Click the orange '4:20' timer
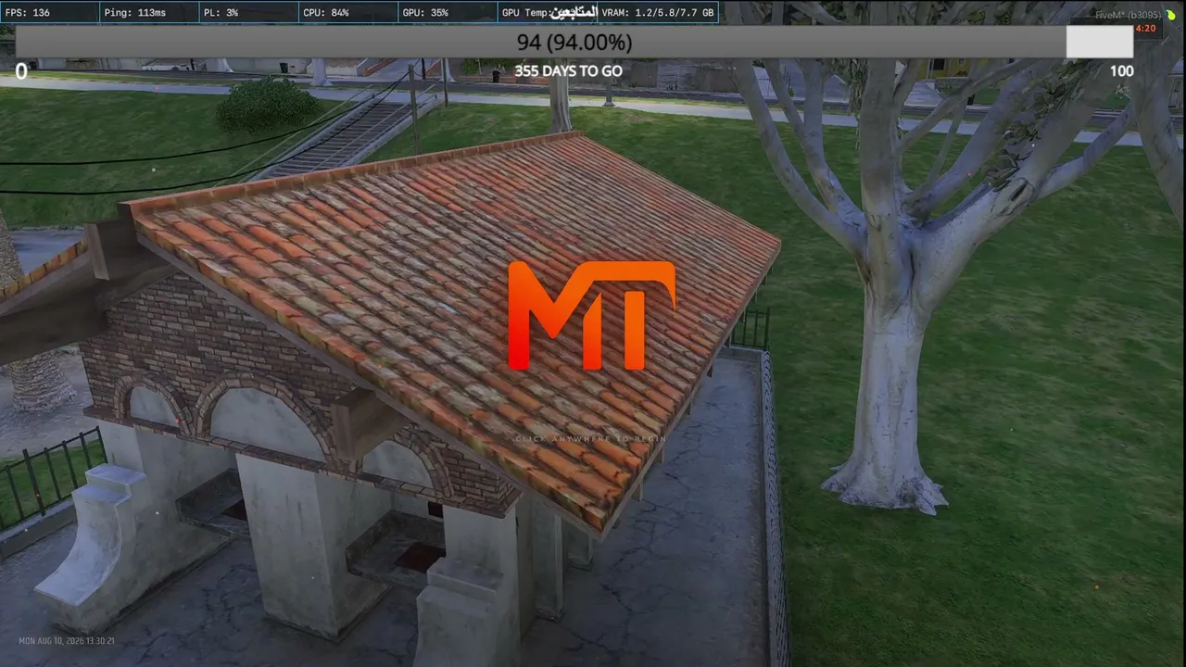Image resolution: width=1186 pixels, height=667 pixels. point(1146,29)
